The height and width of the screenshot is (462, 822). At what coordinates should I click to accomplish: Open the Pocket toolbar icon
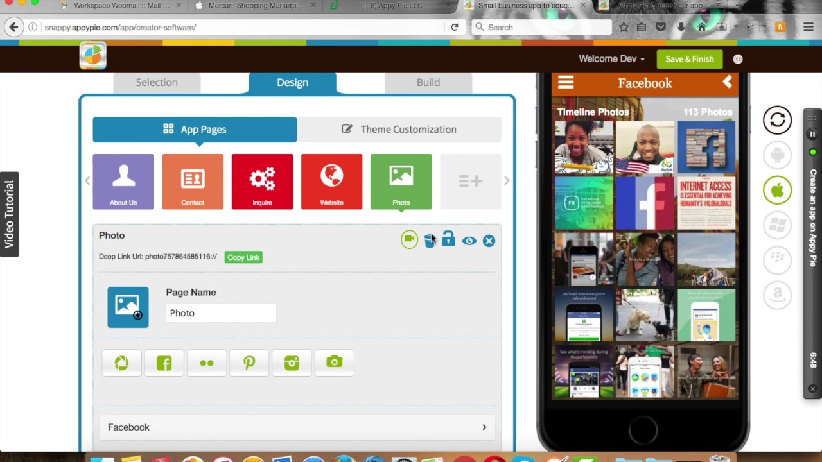(x=661, y=28)
